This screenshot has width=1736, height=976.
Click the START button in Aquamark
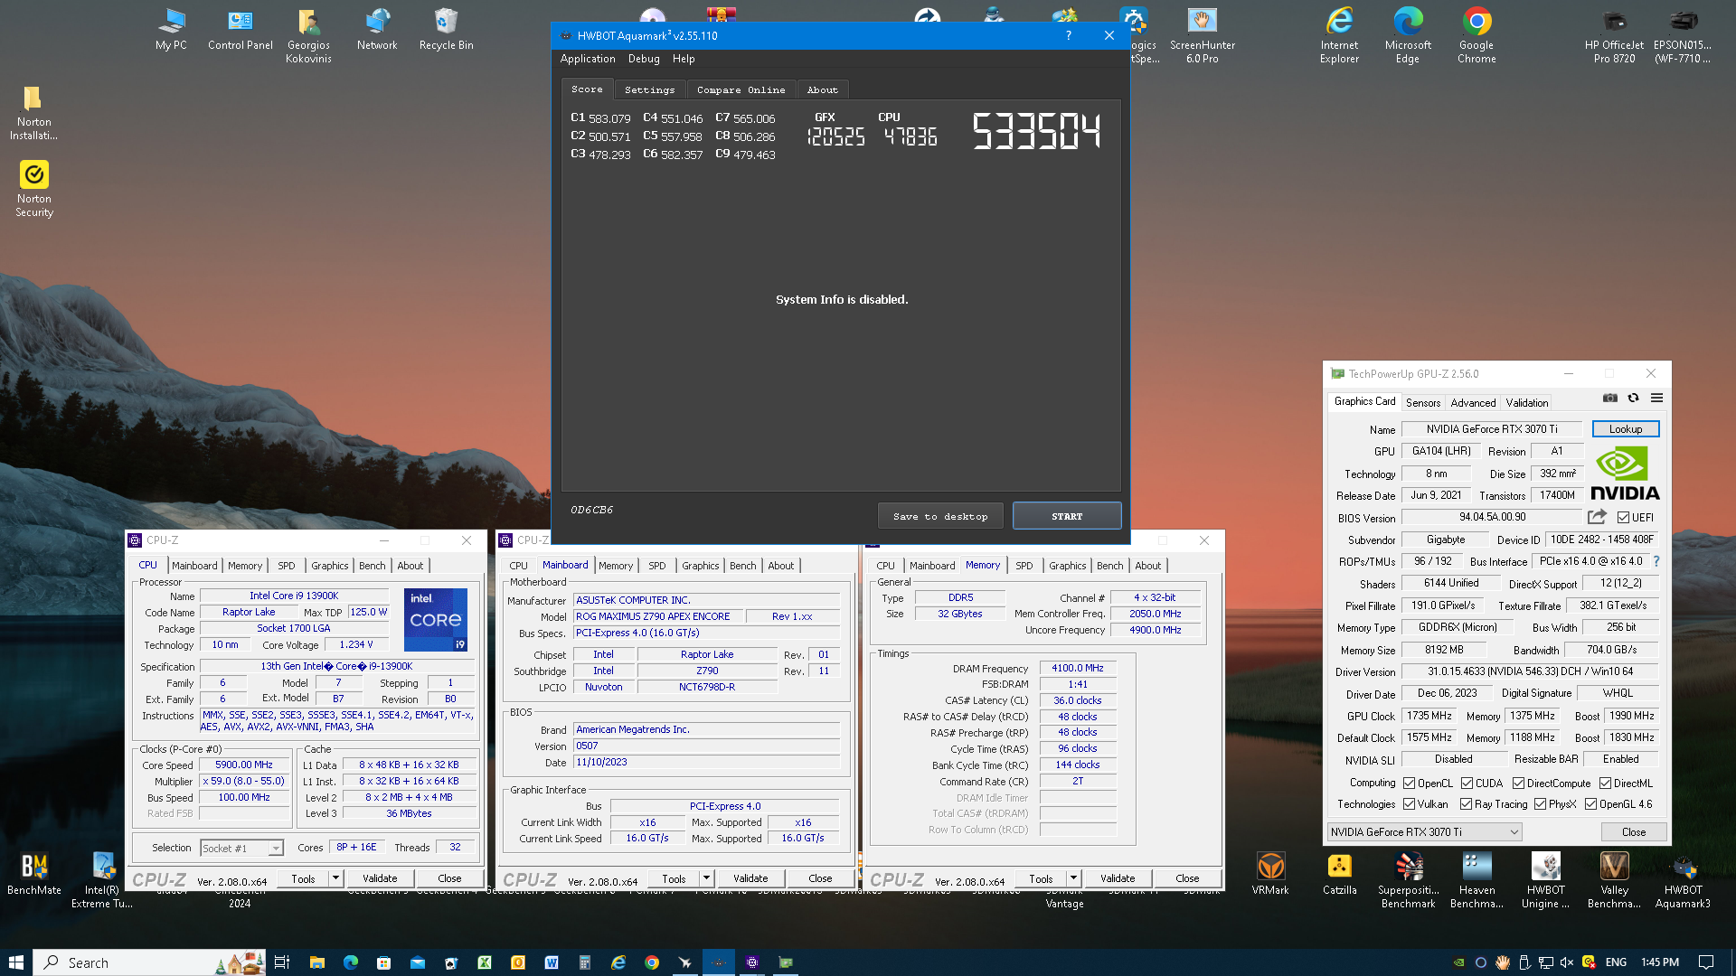click(1067, 516)
